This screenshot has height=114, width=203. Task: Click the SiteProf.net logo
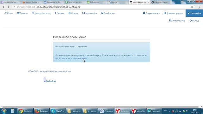pyautogui.click(x=50, y=80)
